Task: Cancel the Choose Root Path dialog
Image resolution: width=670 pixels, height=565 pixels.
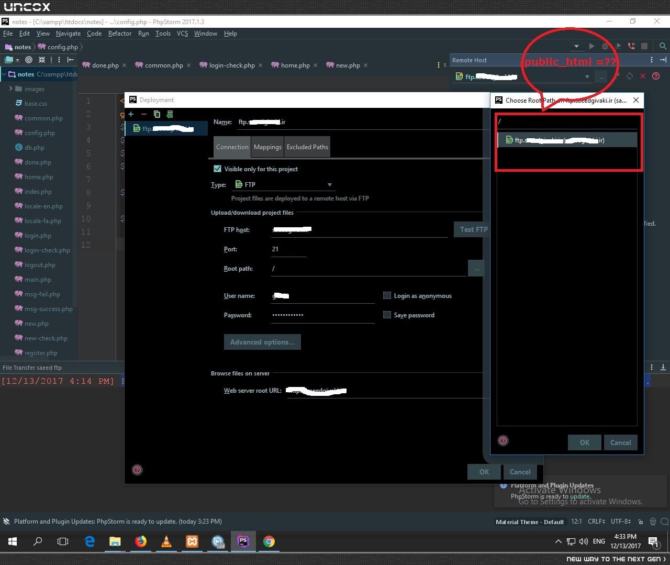Action: click(x=621, y=442)
